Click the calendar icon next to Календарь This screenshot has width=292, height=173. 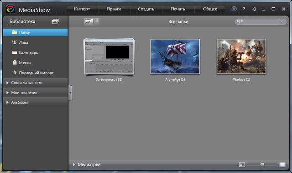(15, 52)
